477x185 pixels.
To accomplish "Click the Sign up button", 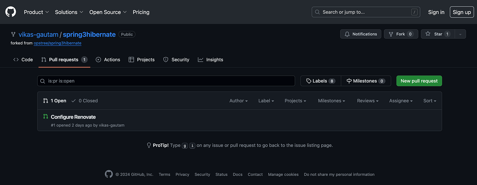I will pyautogui.click(x=462, y=12).
